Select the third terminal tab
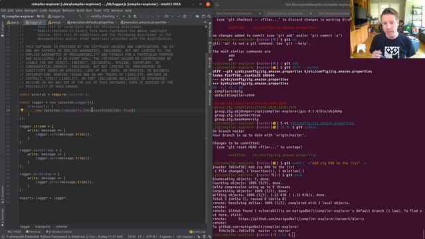425x239 pixels. point(333,13)
